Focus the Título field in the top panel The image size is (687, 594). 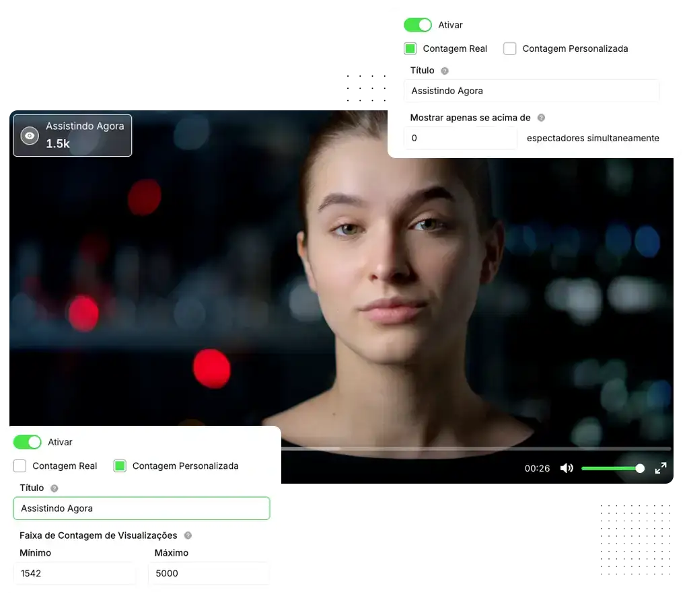pyautogui.click(x=531, y=91)
